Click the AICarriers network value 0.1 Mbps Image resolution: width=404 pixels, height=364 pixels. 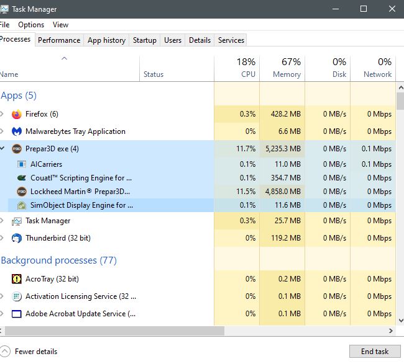coord(377,164)
